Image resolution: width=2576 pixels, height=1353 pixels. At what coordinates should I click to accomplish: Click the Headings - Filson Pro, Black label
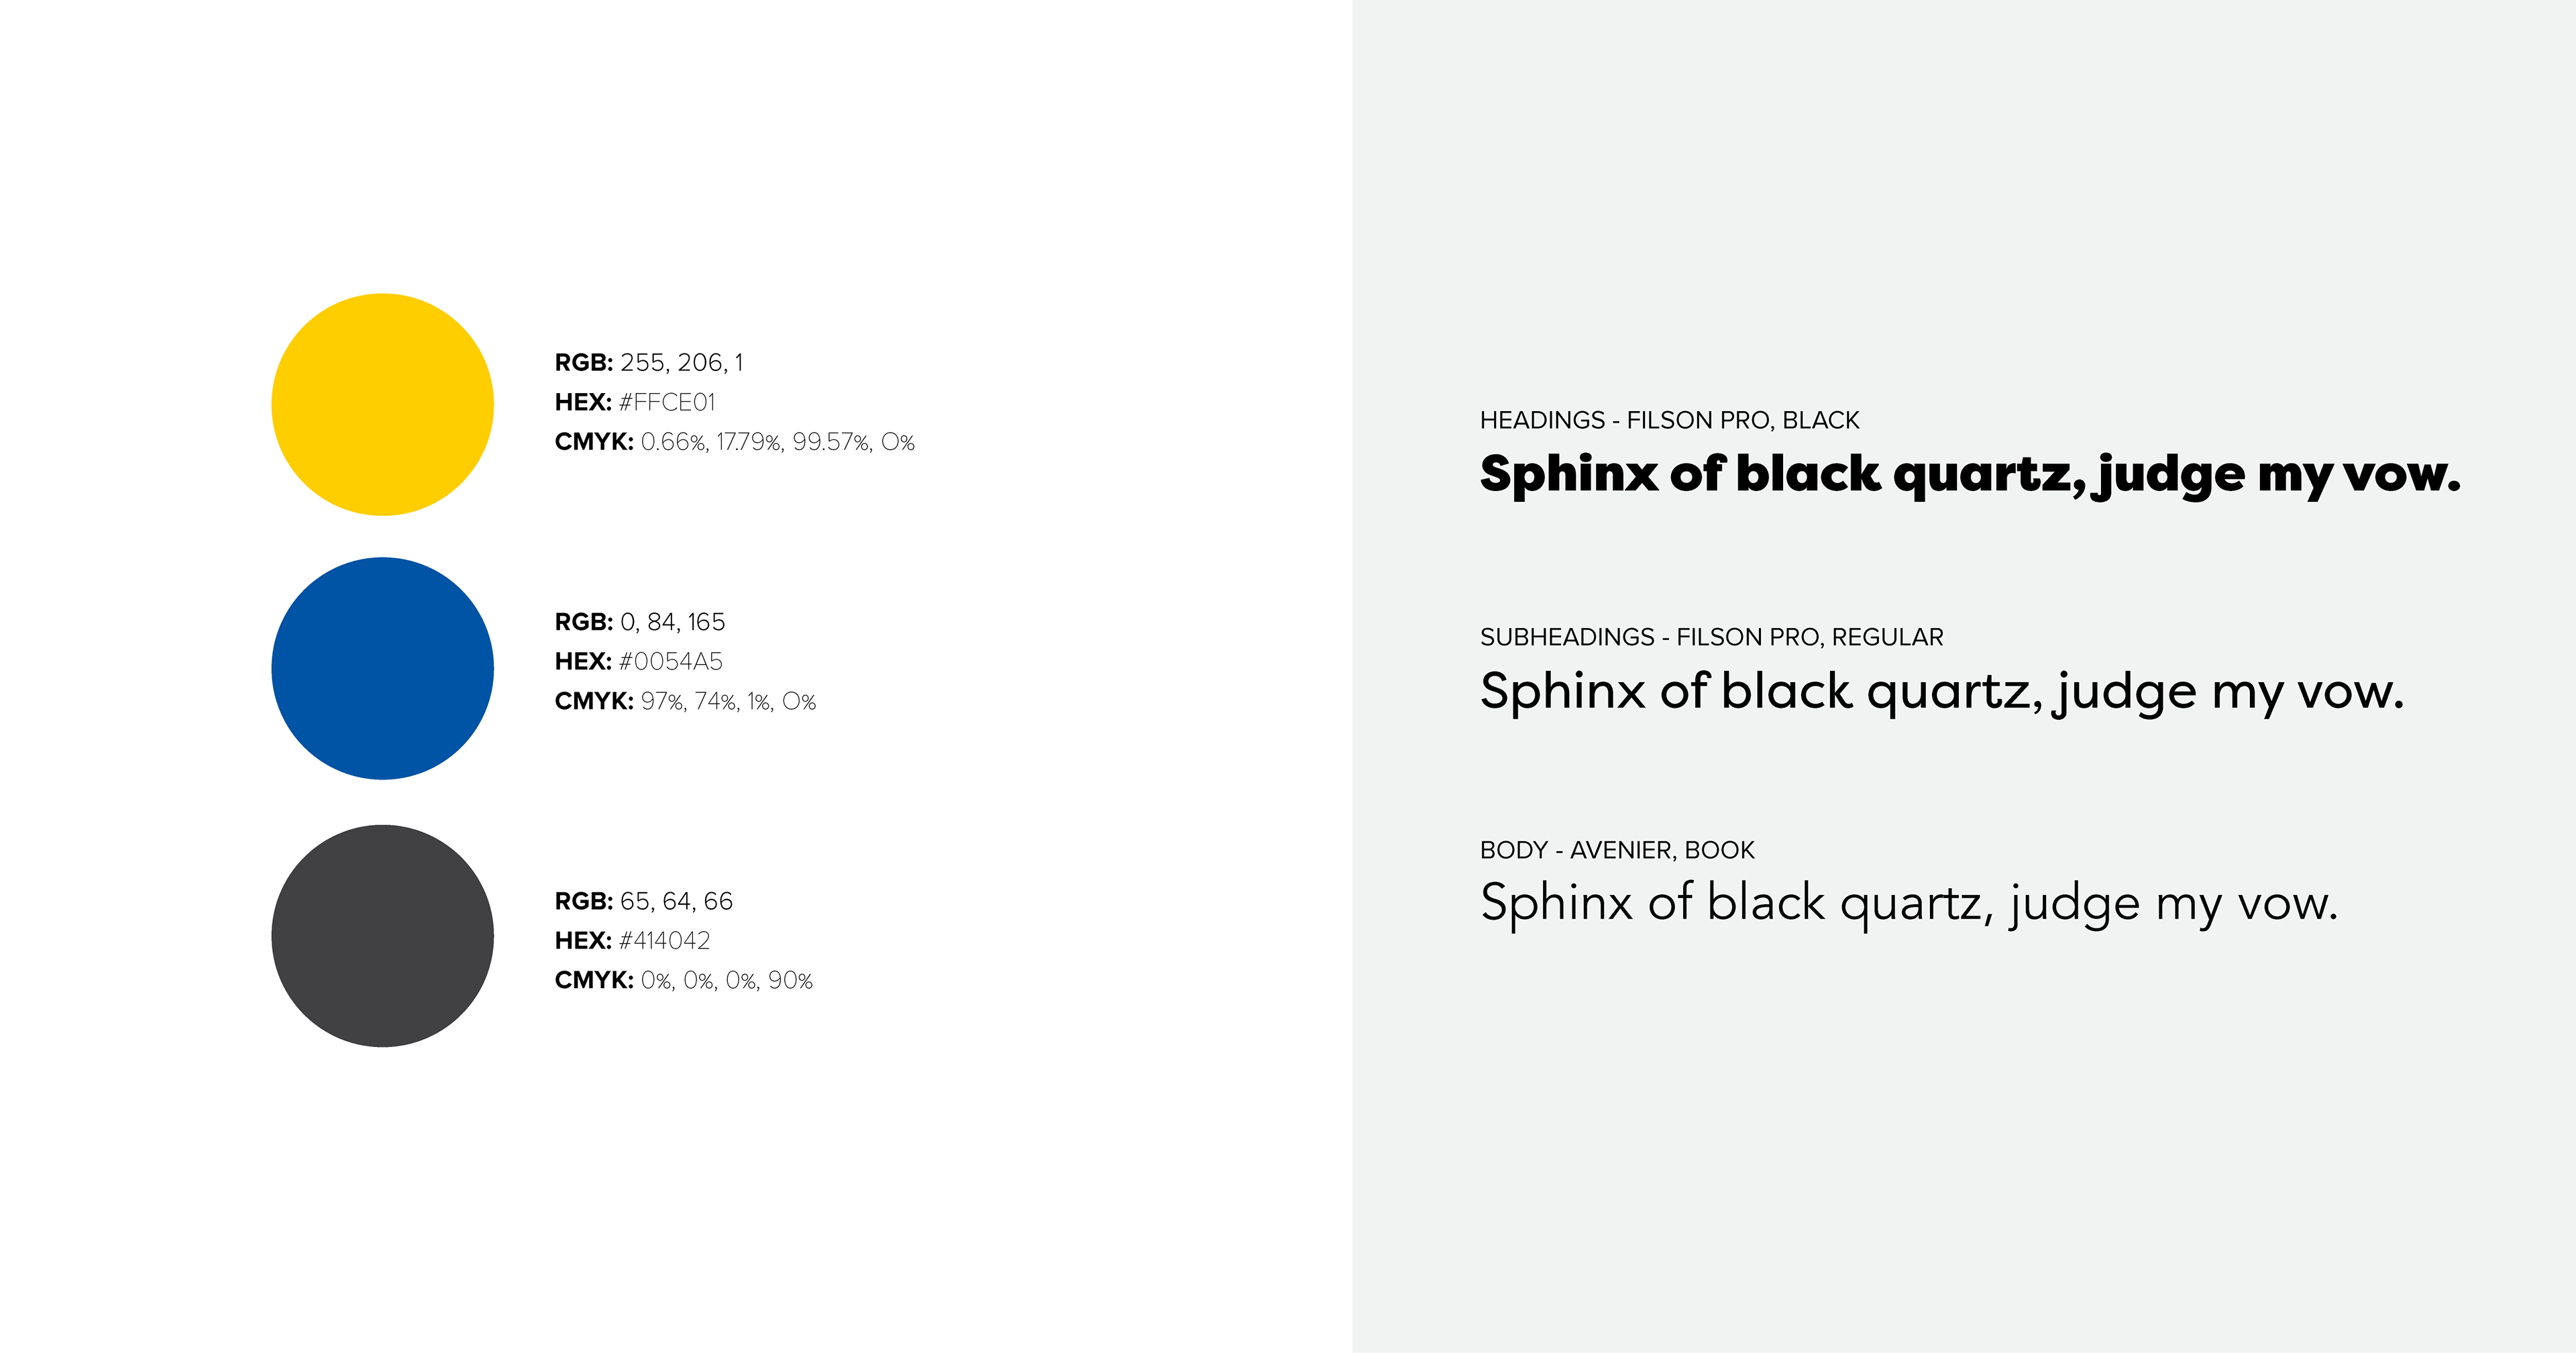pos(1669,420)
